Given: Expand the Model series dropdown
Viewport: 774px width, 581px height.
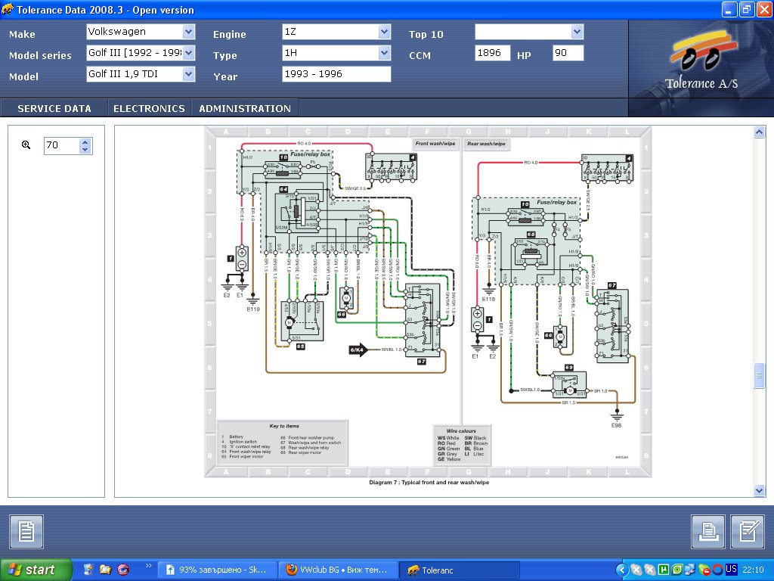Looking at the screenshot, I should 188,53.
